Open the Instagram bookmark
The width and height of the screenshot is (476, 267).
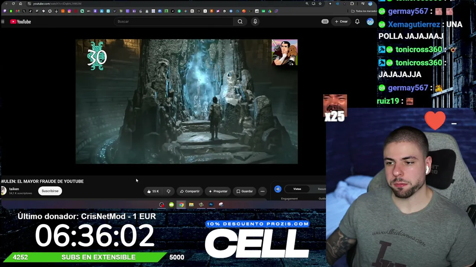click(69, 11)
